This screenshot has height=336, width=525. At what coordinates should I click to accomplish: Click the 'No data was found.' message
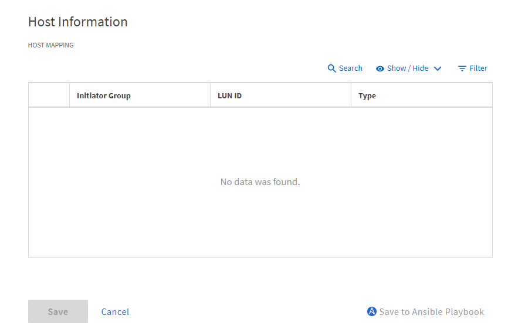260,182
